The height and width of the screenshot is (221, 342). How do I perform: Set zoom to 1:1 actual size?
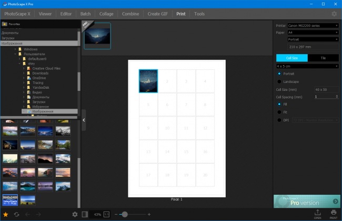pos(106,215)
